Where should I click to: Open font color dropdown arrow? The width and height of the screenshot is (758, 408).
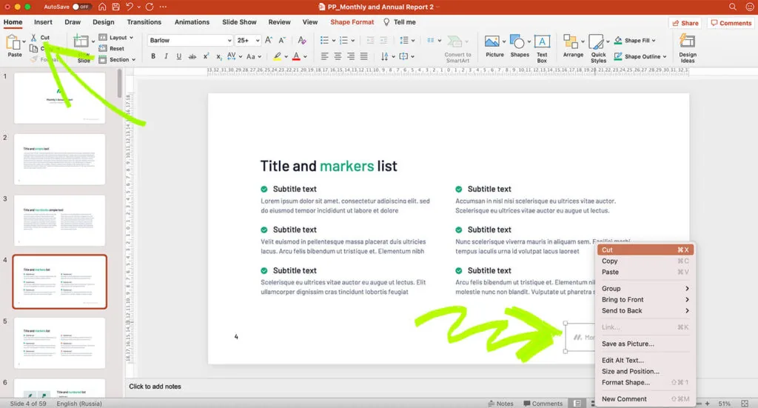(x=306, y=56)
